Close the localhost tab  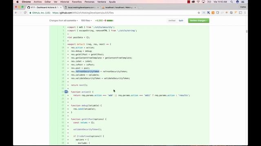click(135, 7)
